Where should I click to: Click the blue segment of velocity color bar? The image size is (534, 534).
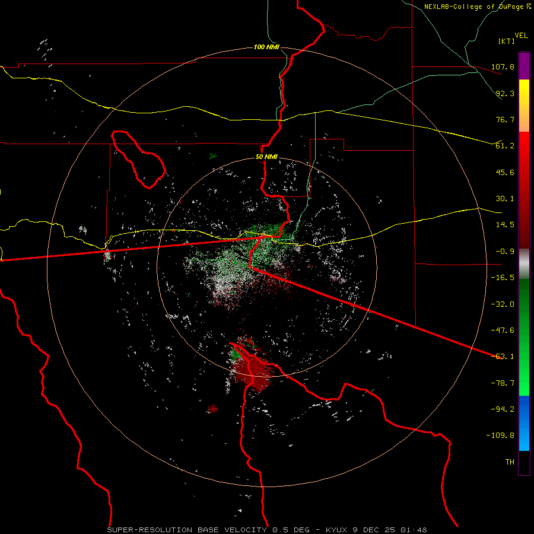coord(524,423)
